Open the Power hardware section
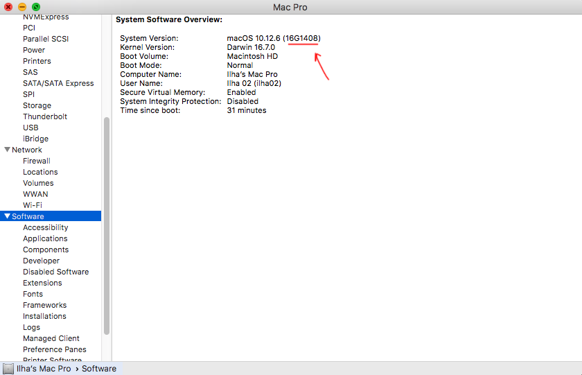 coord(34,50)
